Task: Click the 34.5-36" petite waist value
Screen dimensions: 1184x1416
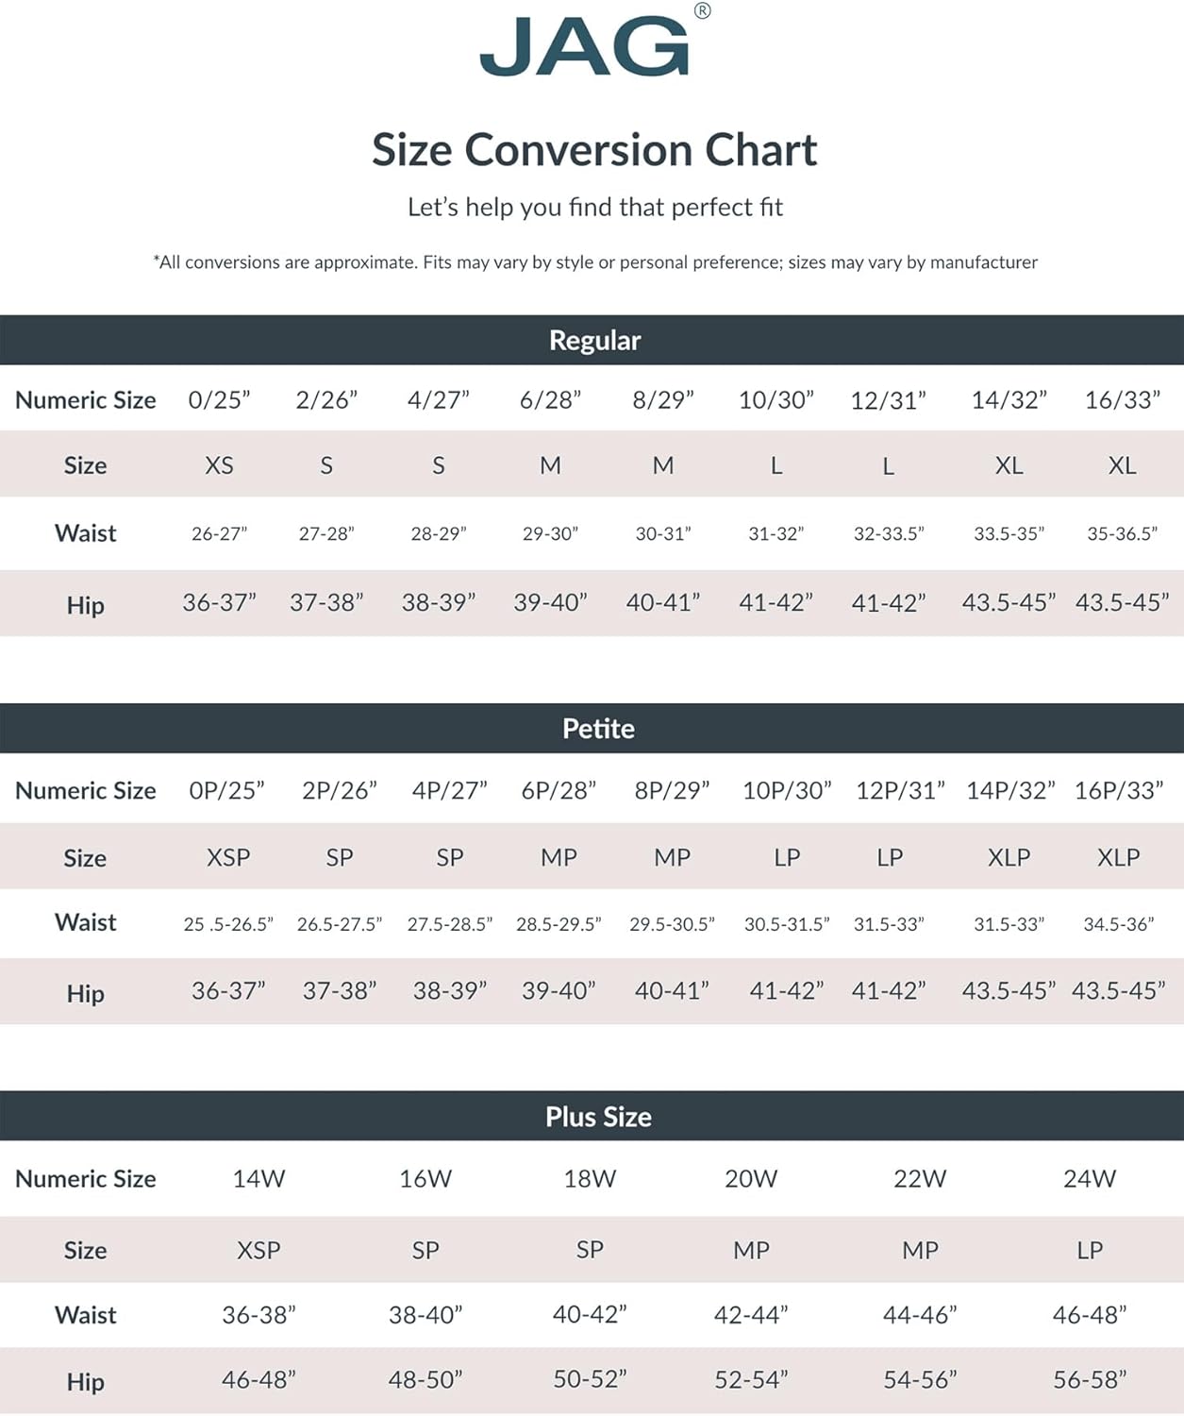Action: click(x=1118, y=924)
